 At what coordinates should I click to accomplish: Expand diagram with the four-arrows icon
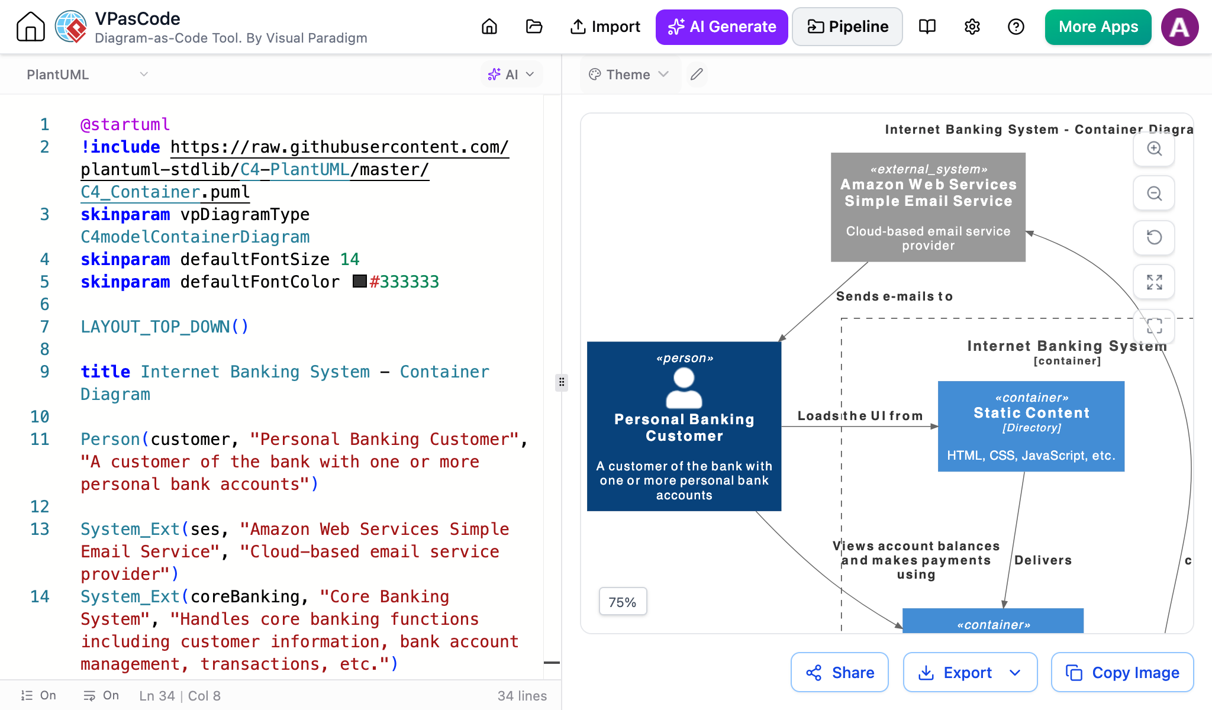(1154, 282)
